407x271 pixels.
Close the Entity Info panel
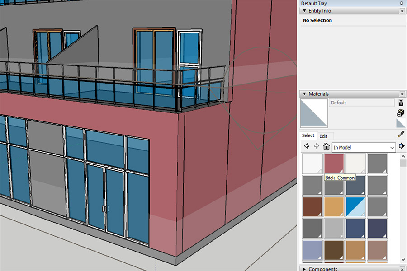tap(402, 11)
